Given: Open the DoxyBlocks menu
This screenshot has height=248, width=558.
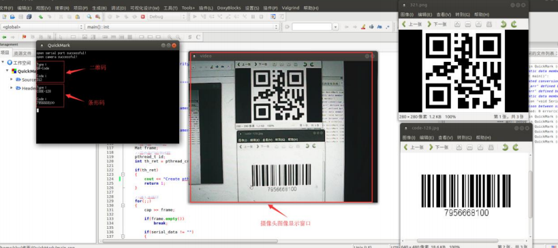Looking at the screenshot, I should click(229, 7).
